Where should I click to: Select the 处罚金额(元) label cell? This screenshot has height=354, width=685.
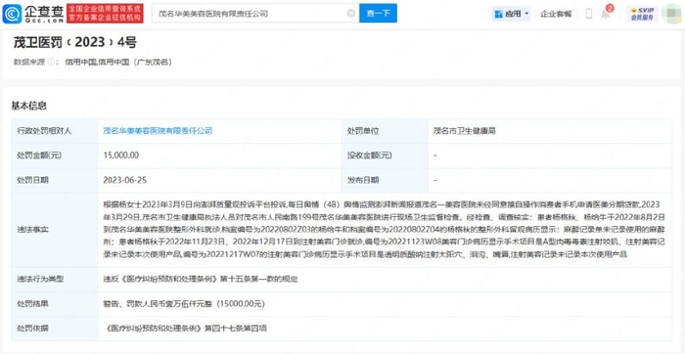point(55,155)
